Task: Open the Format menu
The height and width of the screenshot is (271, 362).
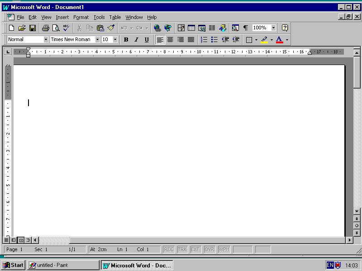Action: [81, 17]
